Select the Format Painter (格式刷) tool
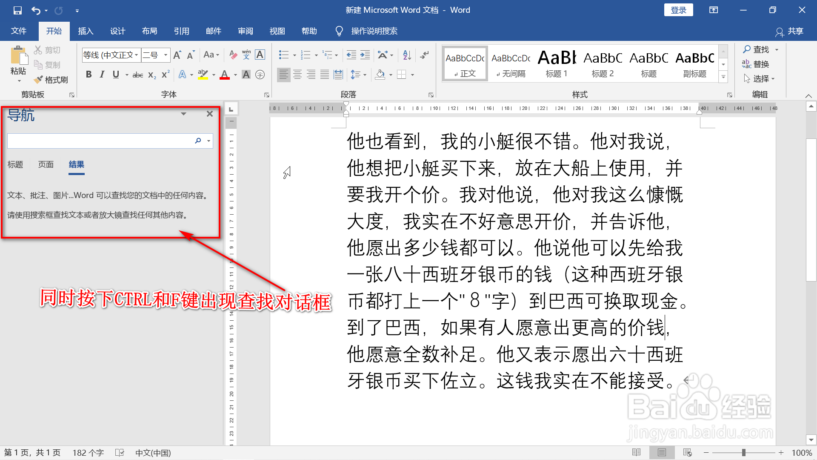 tap(51, 80)
